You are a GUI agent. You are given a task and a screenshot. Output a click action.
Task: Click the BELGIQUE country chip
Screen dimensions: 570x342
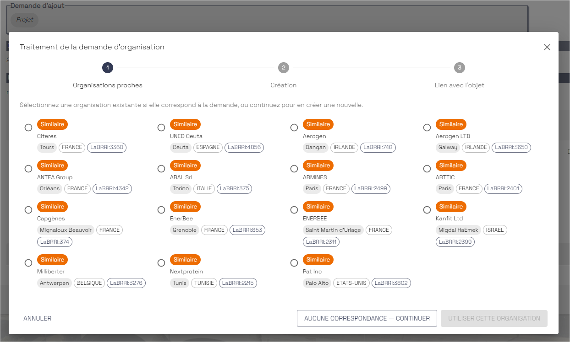click(x=89, y=283)
